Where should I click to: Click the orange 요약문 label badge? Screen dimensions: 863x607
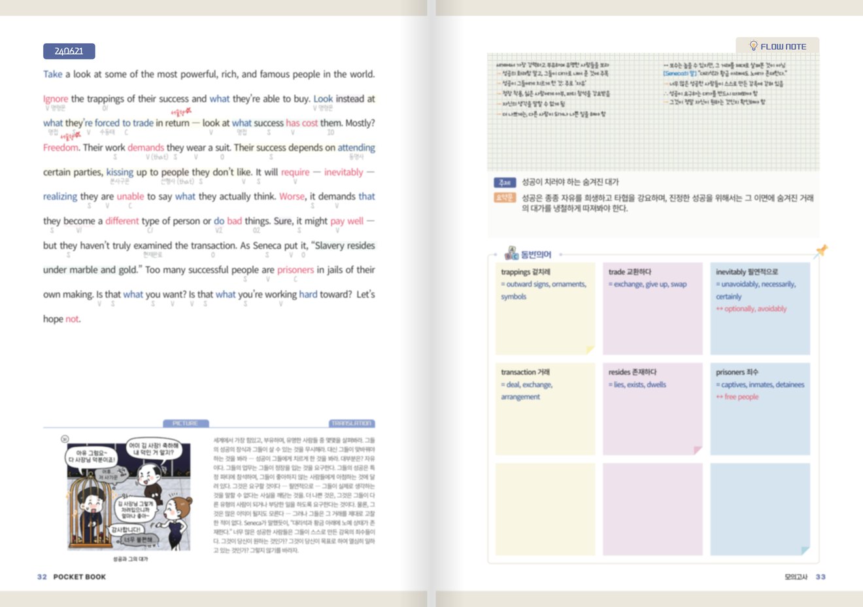[x=505, y=198]
